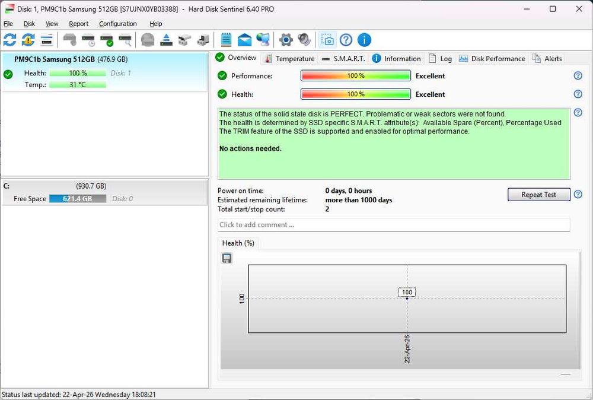Maximize the Hard Disk Sentinel window
The width and height of the screenshot is (593, 400).
tap(553, 9)
